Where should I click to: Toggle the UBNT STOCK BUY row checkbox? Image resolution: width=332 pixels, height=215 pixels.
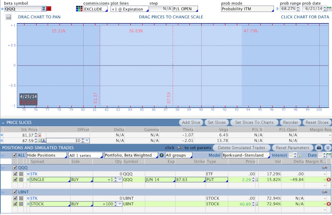tap(15, 204)
